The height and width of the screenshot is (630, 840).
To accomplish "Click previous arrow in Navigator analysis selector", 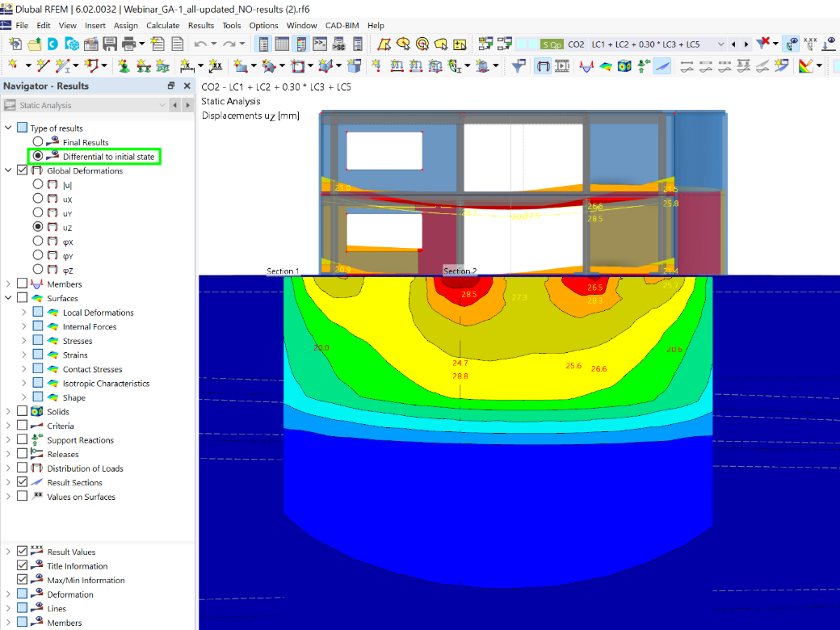I will click(x=174, y=105).
